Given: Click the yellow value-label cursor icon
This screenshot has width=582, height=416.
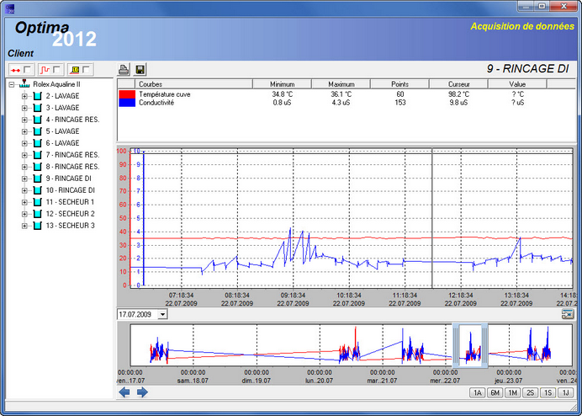Looking at the screenshot, I should [x=75, y=70].
